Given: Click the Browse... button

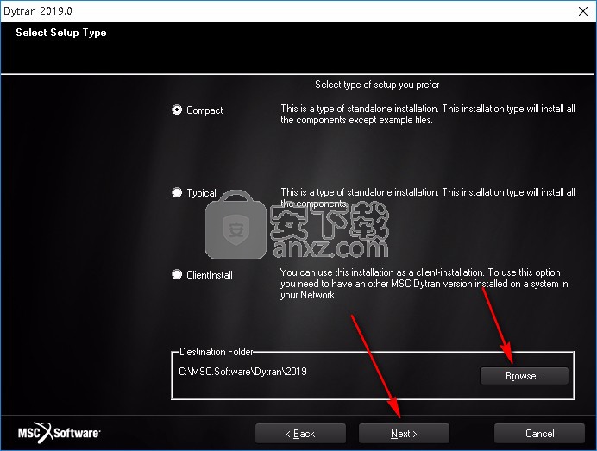Looking at the screenshot, I should click(525, 376).
